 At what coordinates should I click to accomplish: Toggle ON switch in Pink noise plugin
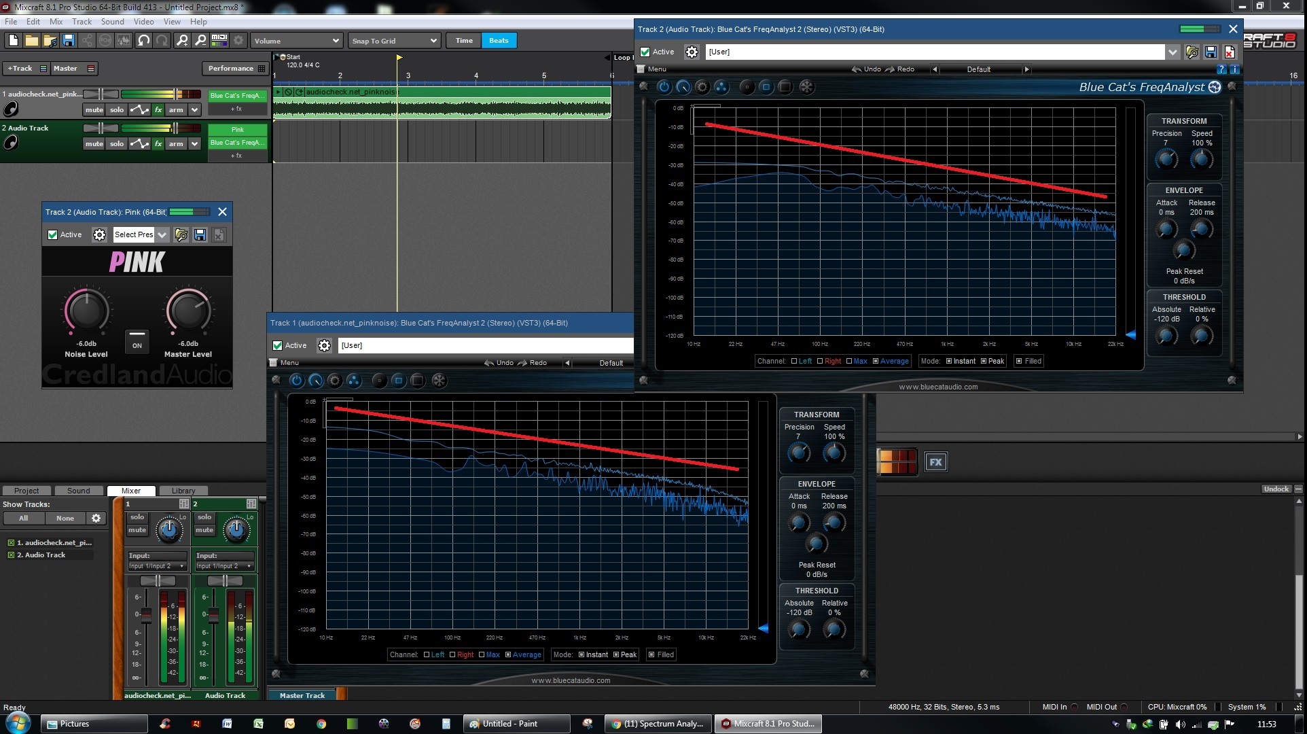coord(137,340)
